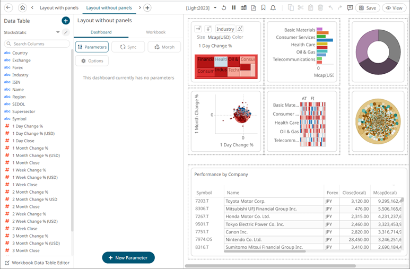This screenshot has height=269, width=410.
Task: Pause real-time updates with pause icon
Action: pyautogui.click(x=234, y=8)
